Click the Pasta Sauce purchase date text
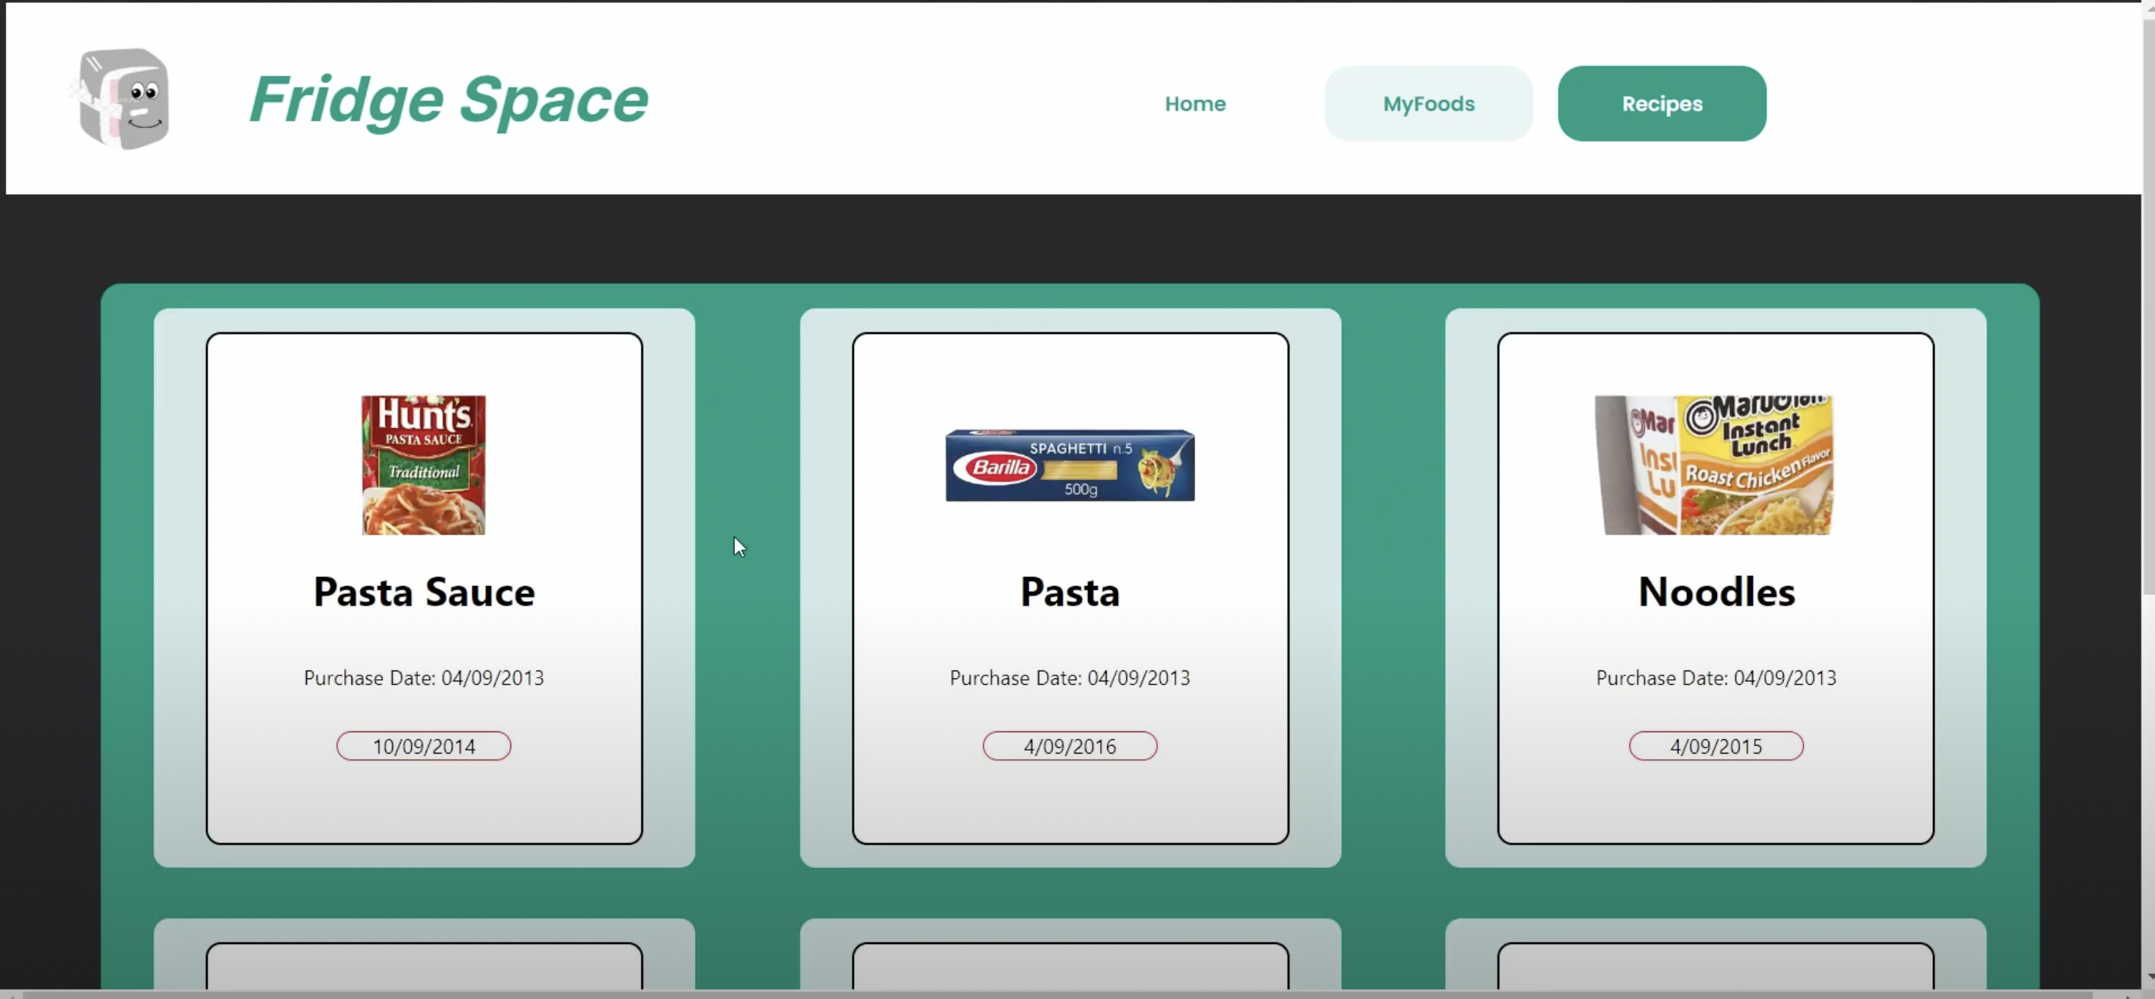 (423, 678)
